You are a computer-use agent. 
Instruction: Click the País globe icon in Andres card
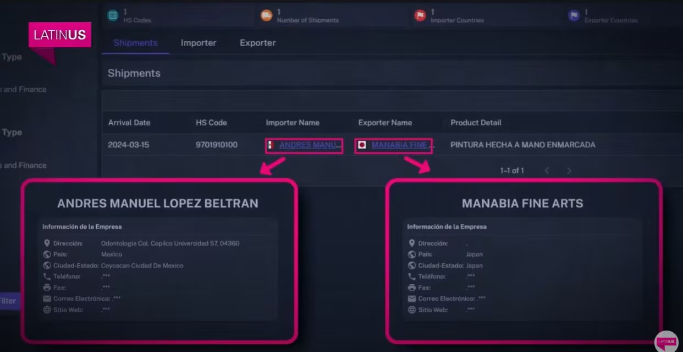(47, 254)
